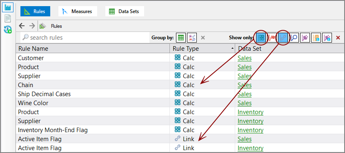Select the Inventory Month-End Flag rule

point(180,130)
